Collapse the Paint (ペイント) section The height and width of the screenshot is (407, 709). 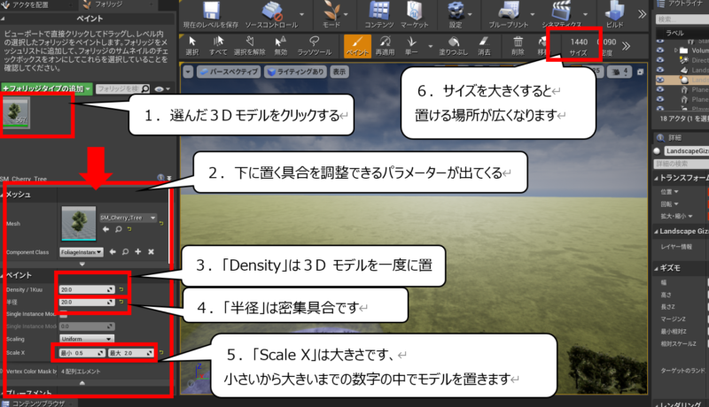[3, 275]
